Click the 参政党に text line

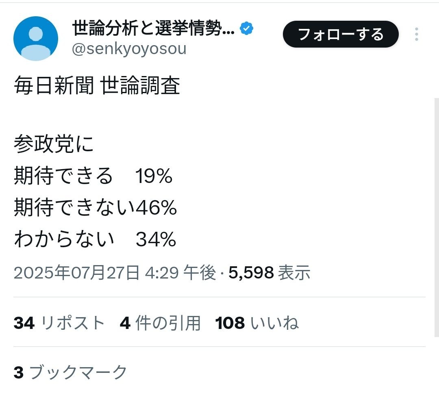[x=54, y=145]
